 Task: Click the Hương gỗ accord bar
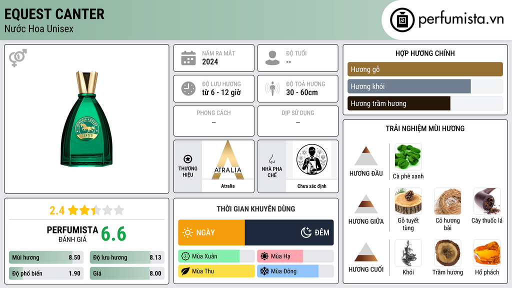425,69
